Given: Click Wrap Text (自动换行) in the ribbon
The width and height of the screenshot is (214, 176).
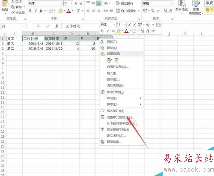Looking at the screenshot, I should (x=125, y=3).
